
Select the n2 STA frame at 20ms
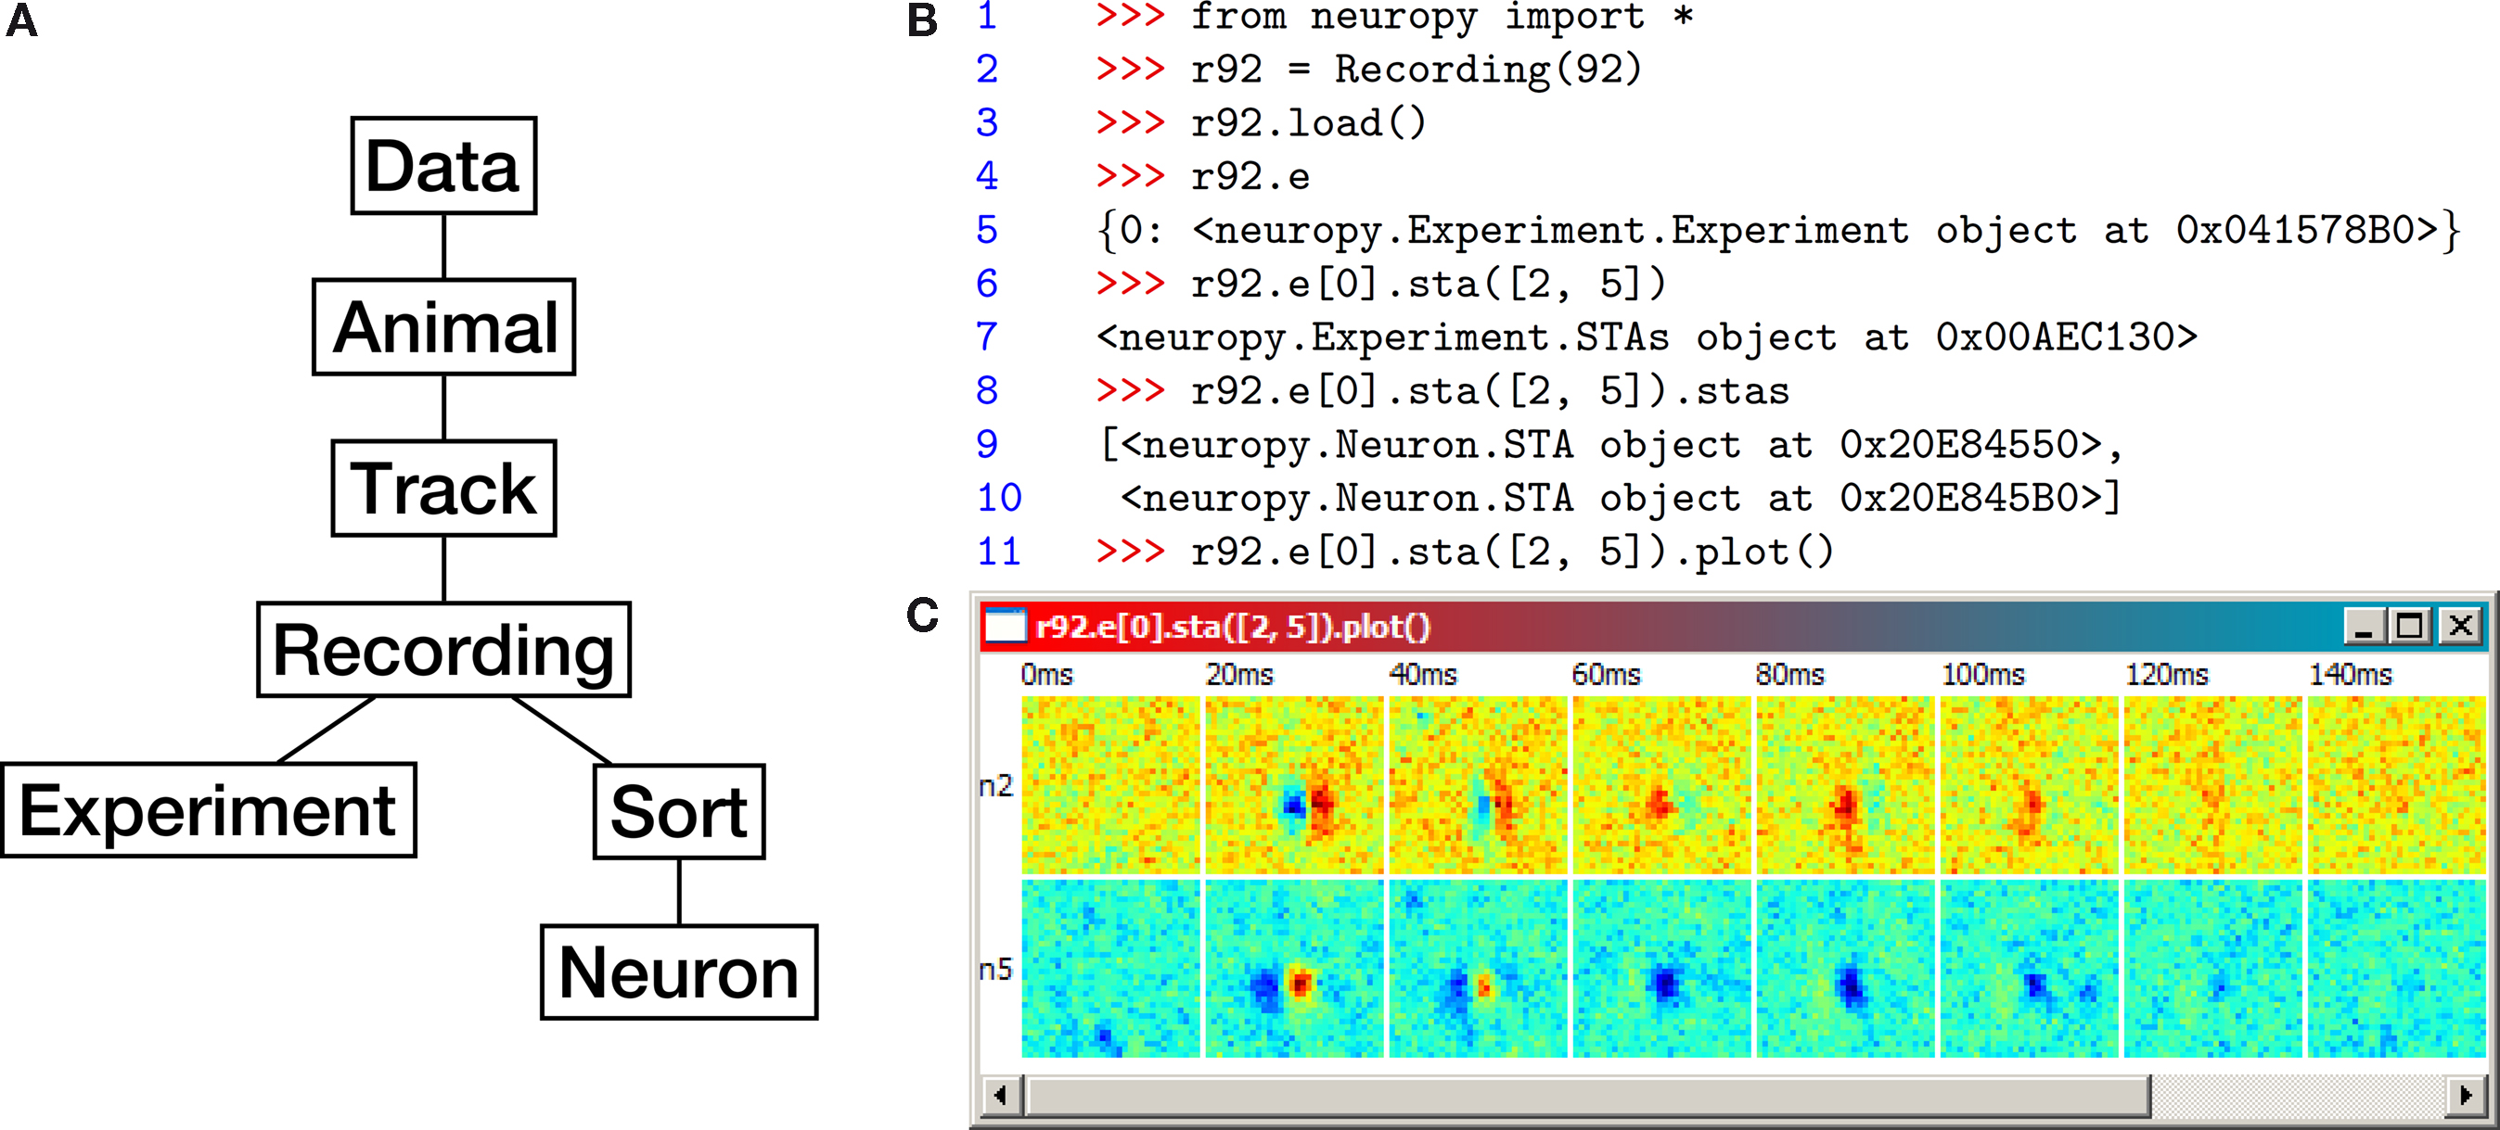[1294, 784]
